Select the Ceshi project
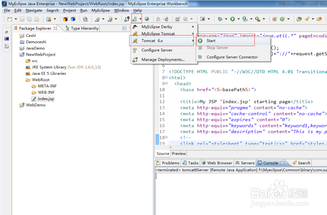This screenshot has height=215, width=327. click(28, 35)
